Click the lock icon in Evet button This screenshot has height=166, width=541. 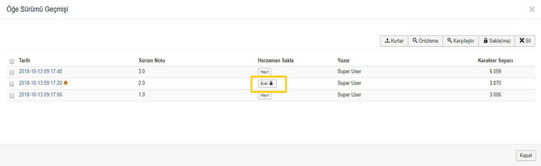click(271, 83)
